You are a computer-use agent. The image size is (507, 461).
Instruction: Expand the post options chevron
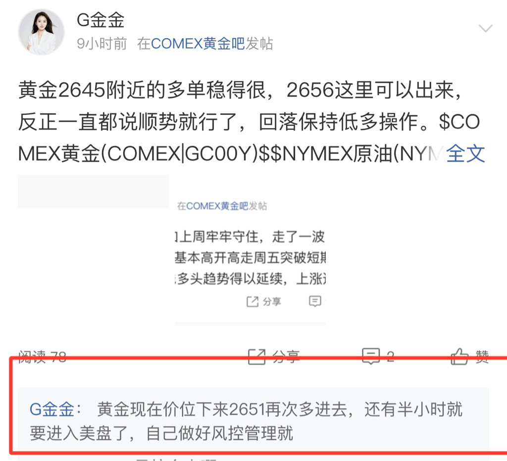(x=485, y=28)
